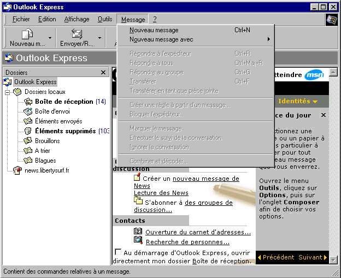341x278 pixels.
Task: Check the open Boîte de réception at startup box
Action: [x=118, y=252]
